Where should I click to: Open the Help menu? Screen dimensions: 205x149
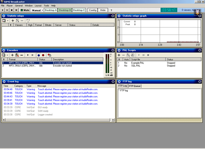click(x=53, y=6)
